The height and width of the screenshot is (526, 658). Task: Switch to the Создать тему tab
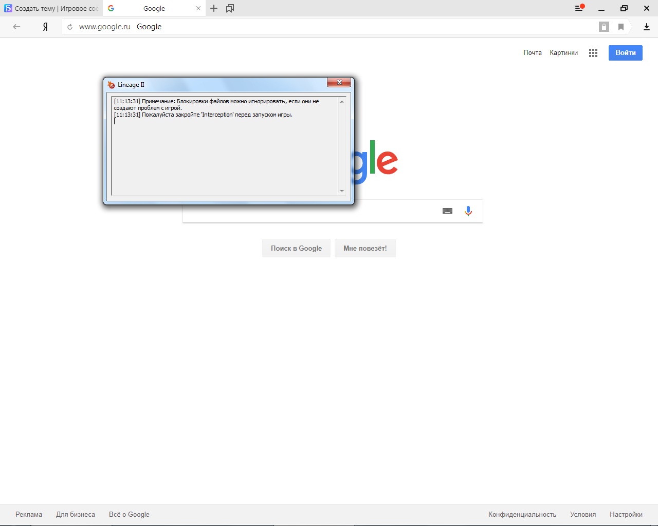(51, 8)
